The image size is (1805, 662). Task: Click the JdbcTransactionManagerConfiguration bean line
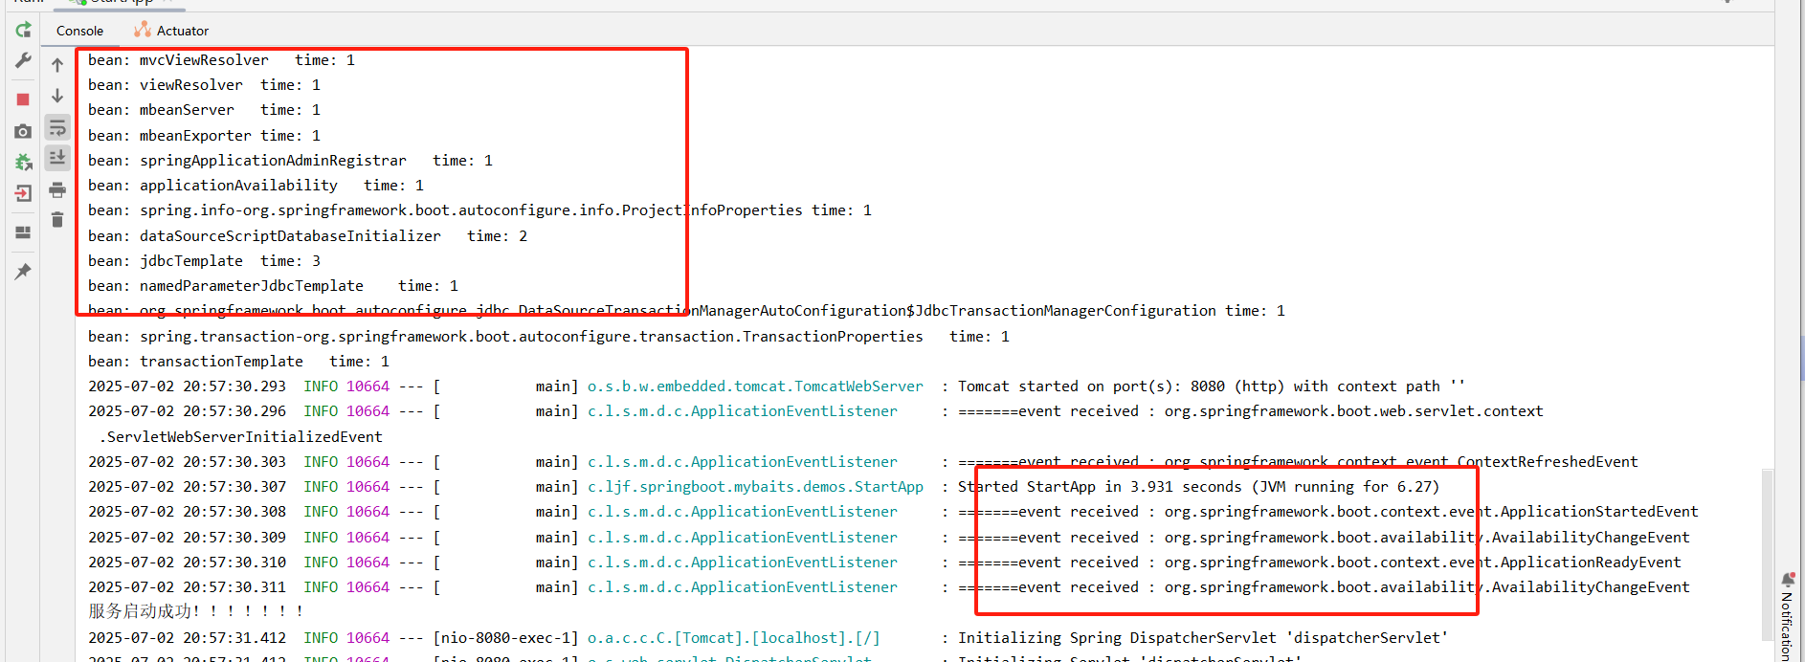coord(686,311)
